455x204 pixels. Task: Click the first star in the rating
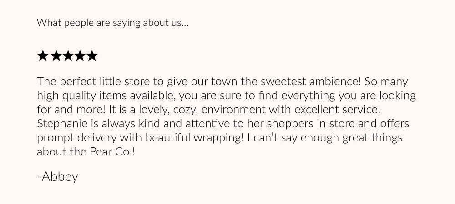(x=43, y=56)
